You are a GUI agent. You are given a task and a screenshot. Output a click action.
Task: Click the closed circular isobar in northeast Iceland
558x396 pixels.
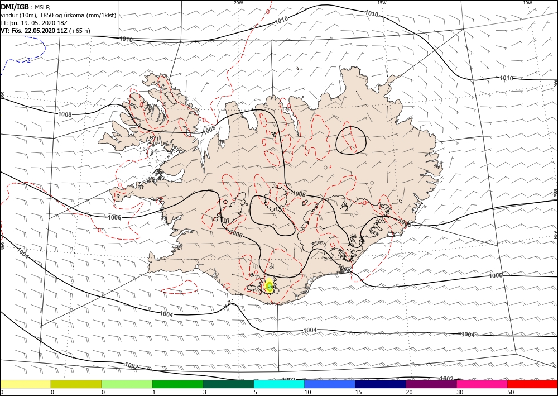pos(351,140)
